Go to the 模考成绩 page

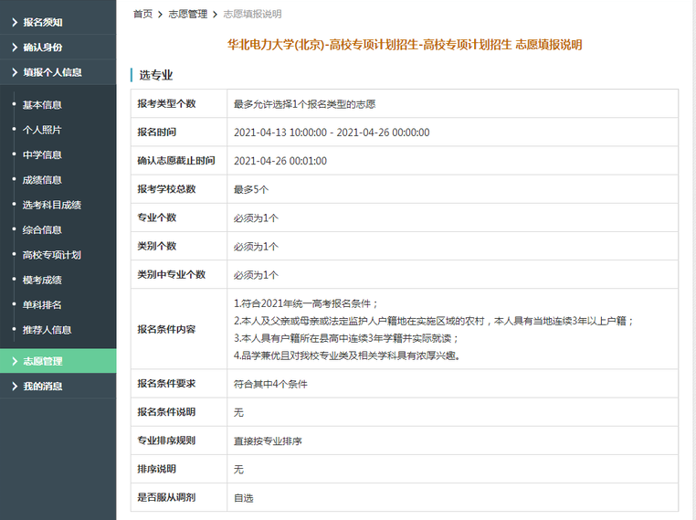point(42,280)
